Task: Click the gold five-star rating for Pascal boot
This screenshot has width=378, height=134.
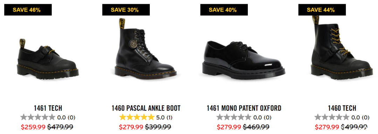Action: 137,117
